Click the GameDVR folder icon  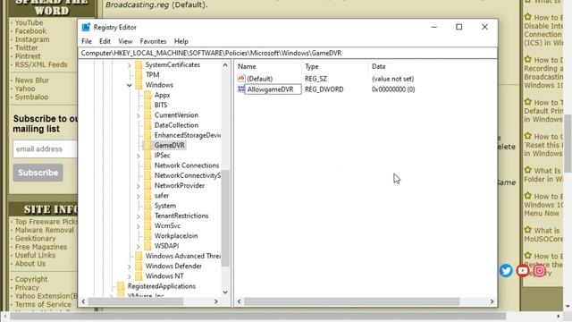(x=147, y=145)
